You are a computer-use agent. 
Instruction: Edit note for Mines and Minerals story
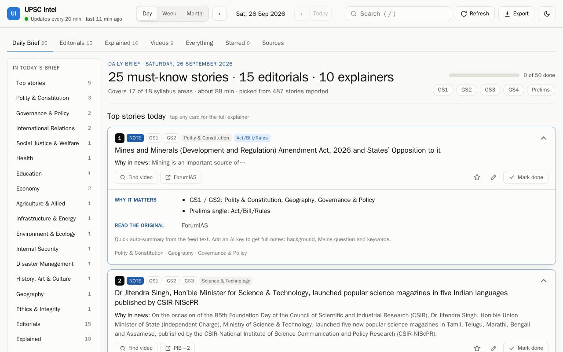pos(494,177)
